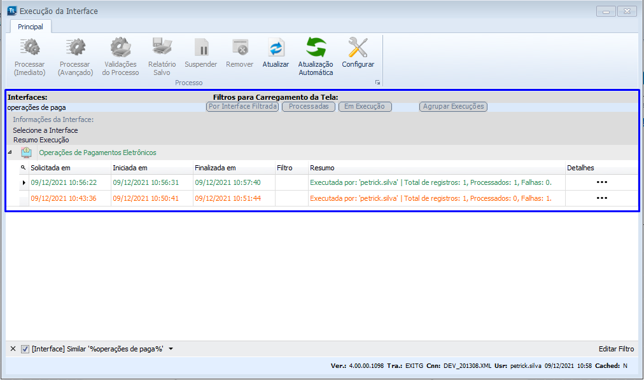
Task: Click the Remover icon in ribbon
Action: [x=240, y=48]
